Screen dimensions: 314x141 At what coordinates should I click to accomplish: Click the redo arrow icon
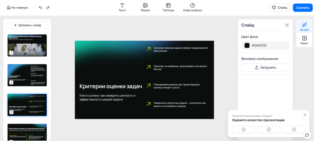tap(48, 8)
